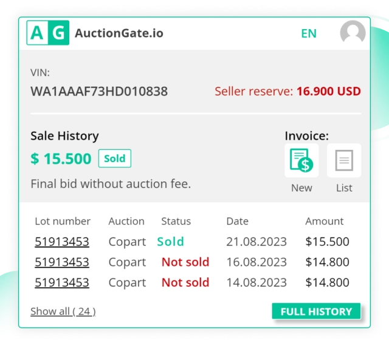
Task: Click the AG logo icon
Action: [x=48, y=33]
